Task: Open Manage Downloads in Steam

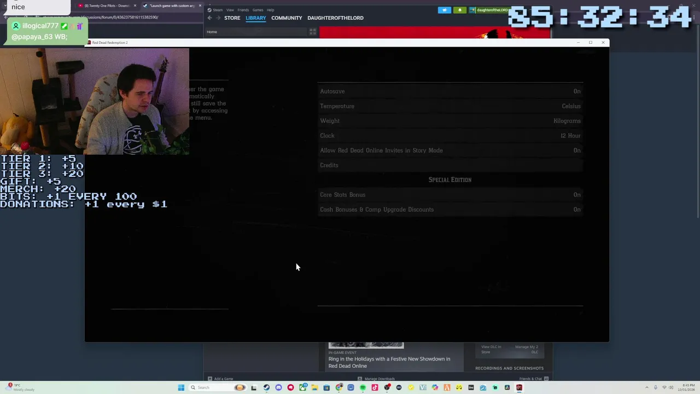Action: [376, 379]
